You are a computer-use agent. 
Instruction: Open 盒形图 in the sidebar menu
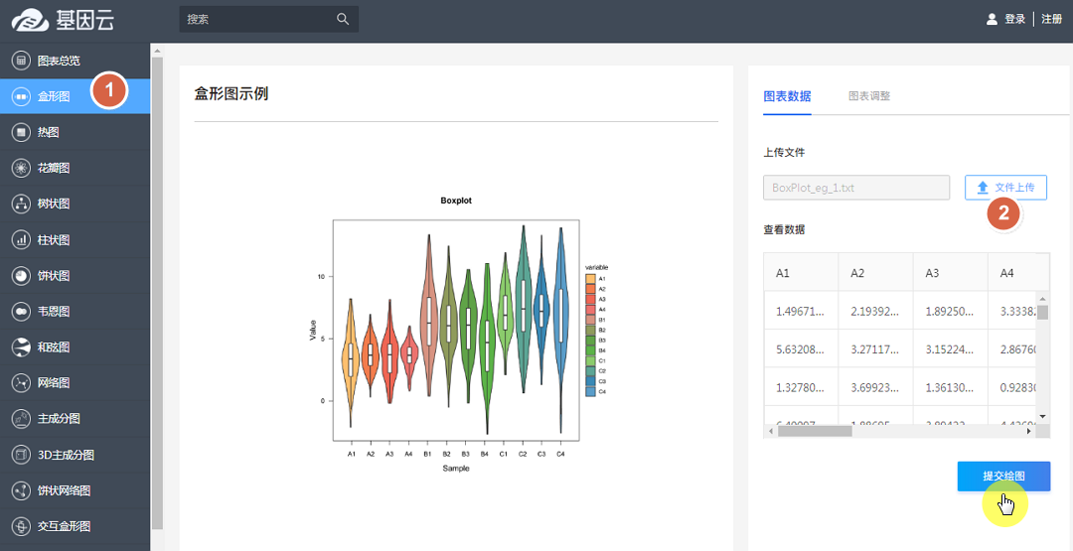pyautogui.click(x=54, y=96)
